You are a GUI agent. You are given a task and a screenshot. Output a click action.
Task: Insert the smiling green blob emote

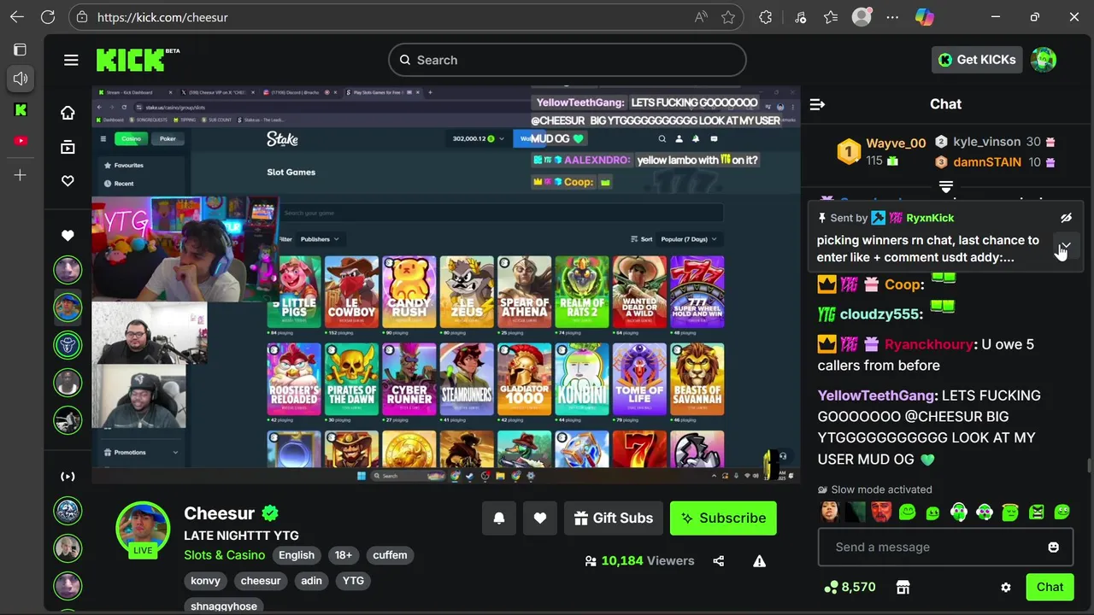tap(907, 512)
